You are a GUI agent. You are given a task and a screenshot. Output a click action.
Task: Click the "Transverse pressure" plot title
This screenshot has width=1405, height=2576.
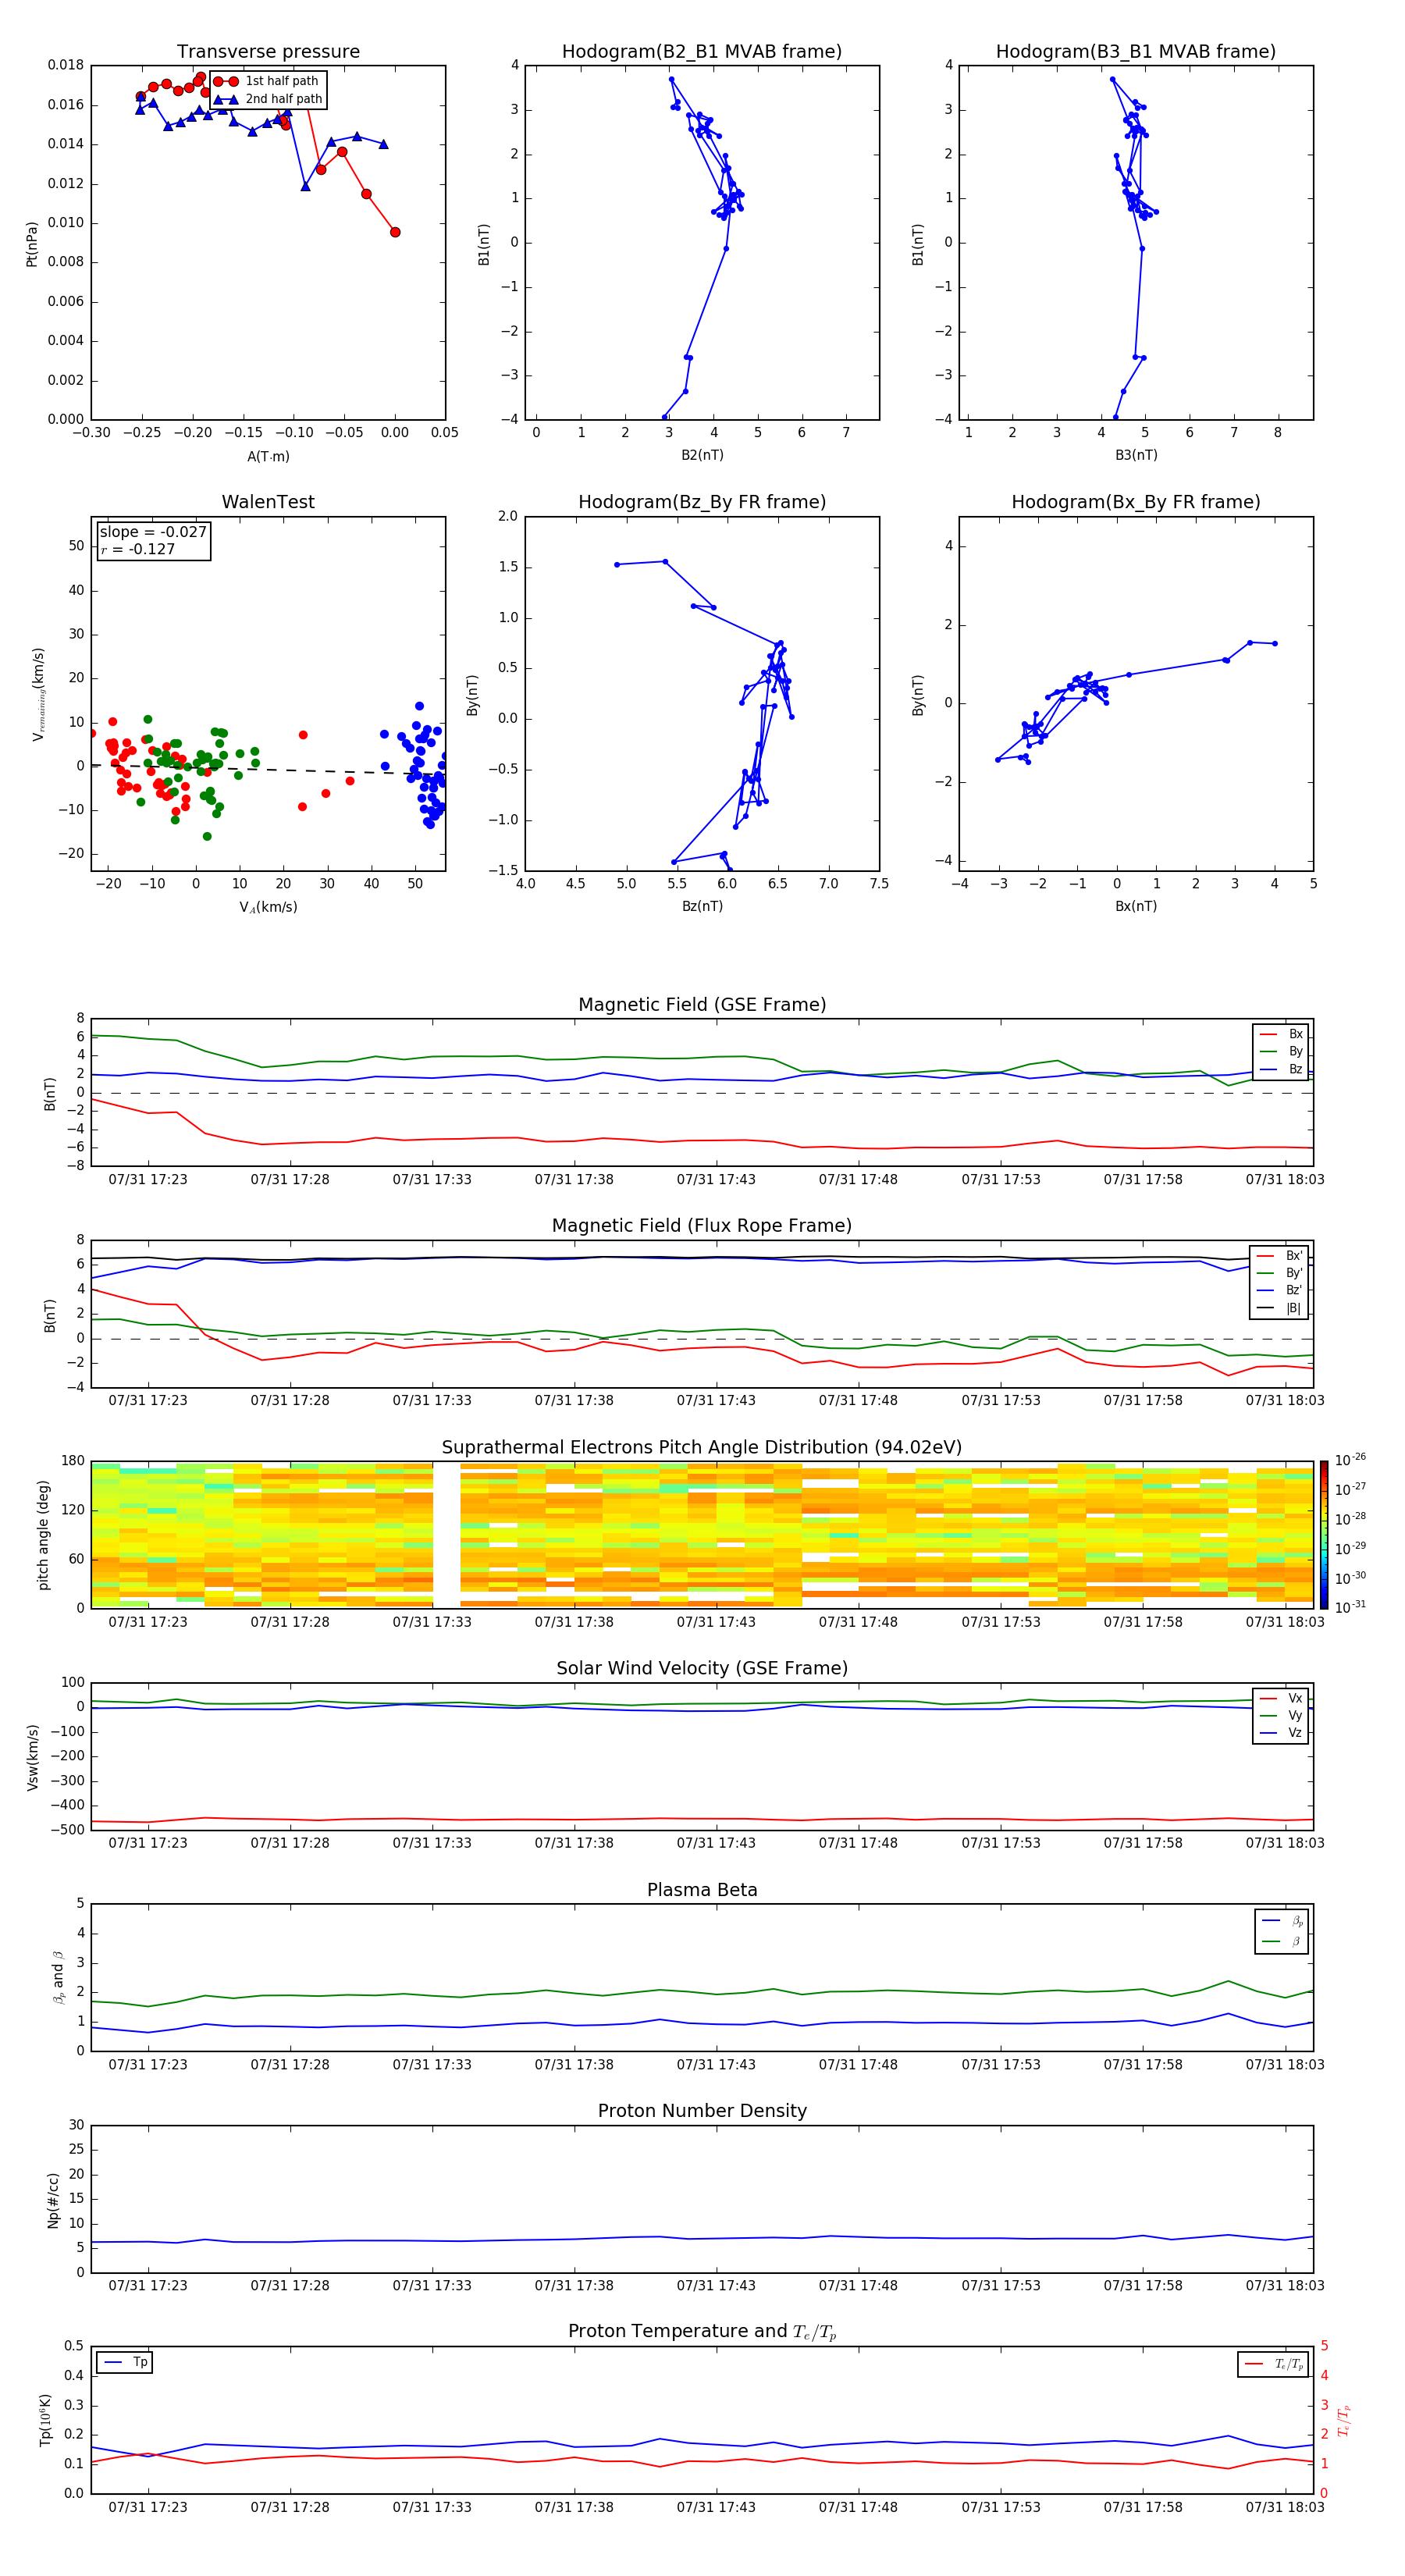click(268, 51)
